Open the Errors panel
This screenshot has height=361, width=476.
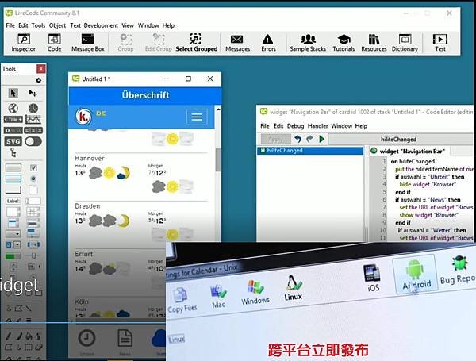(x=268, y=43)
